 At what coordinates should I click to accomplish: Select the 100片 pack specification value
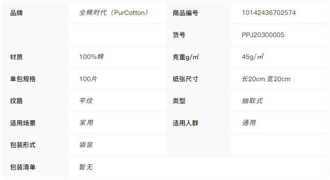[88, 79]
